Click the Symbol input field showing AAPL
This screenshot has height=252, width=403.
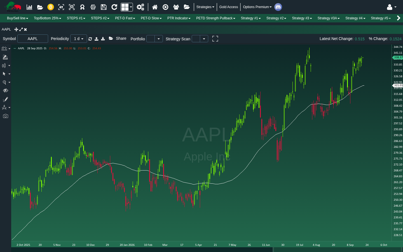(x=33, y=39)
